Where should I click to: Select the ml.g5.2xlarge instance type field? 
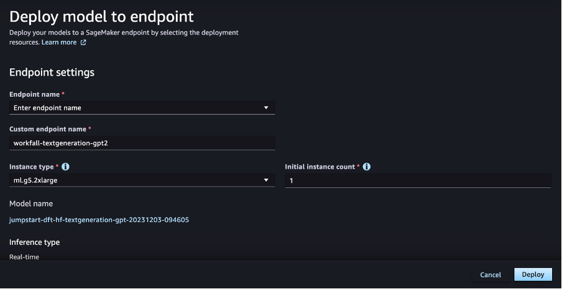(x=142, y=180)
